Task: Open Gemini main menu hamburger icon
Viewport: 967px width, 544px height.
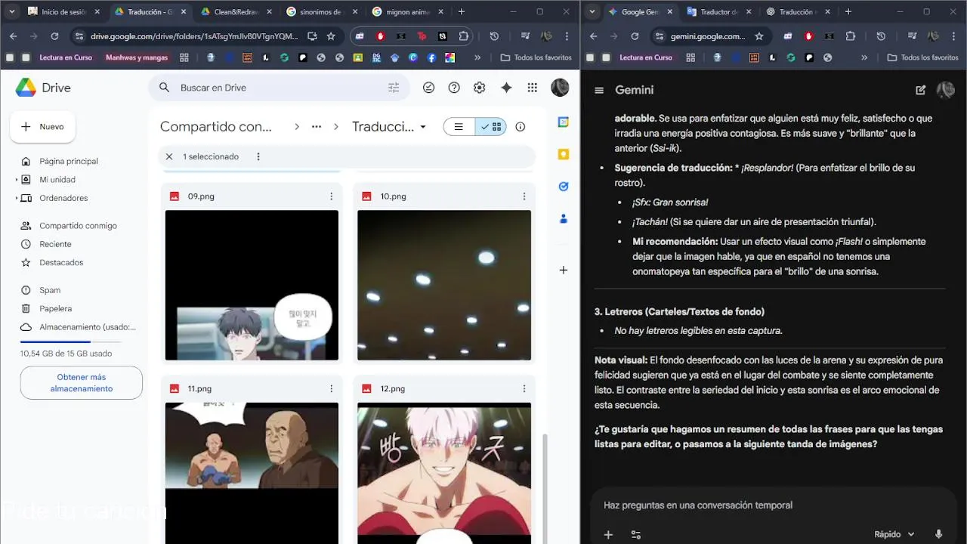Action: [599, 90]
